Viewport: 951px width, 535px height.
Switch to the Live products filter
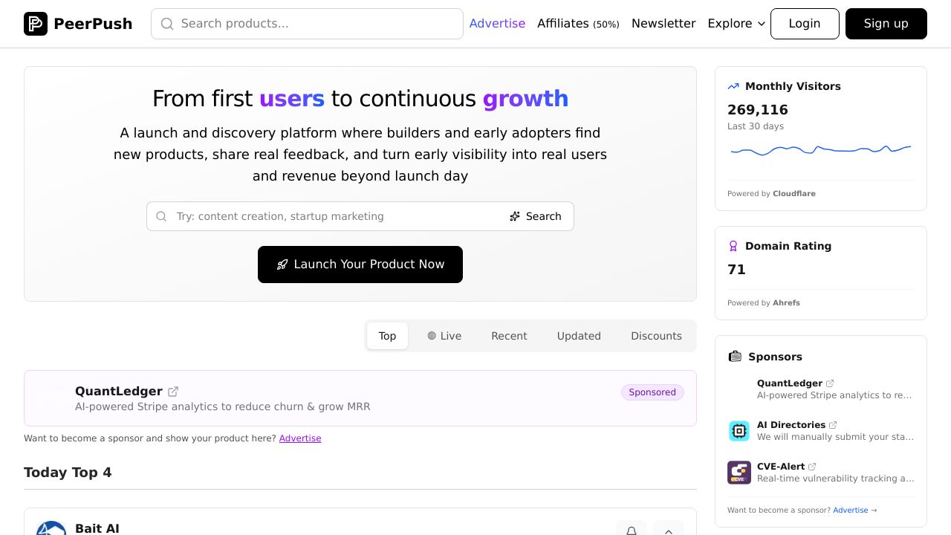pos(444,336)
